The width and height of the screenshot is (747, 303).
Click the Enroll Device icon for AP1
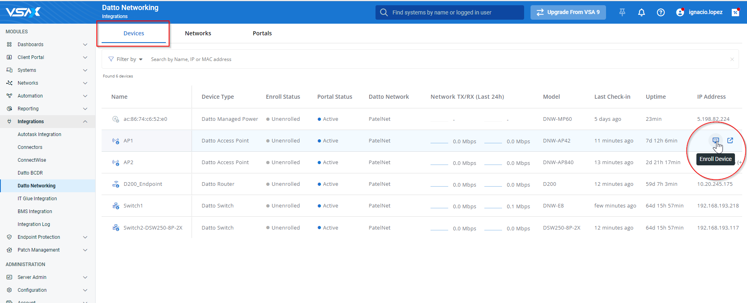(715, 140)
